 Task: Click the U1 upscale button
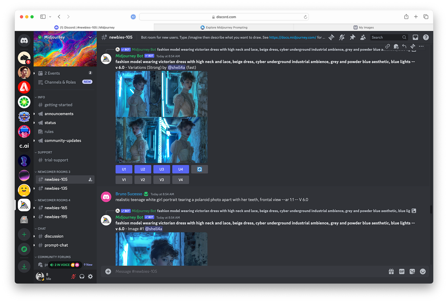click(x=124, y=169)
